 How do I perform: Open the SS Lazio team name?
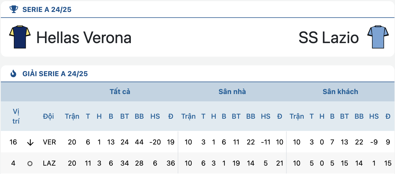pyautogui.click(x=329, y=37)
